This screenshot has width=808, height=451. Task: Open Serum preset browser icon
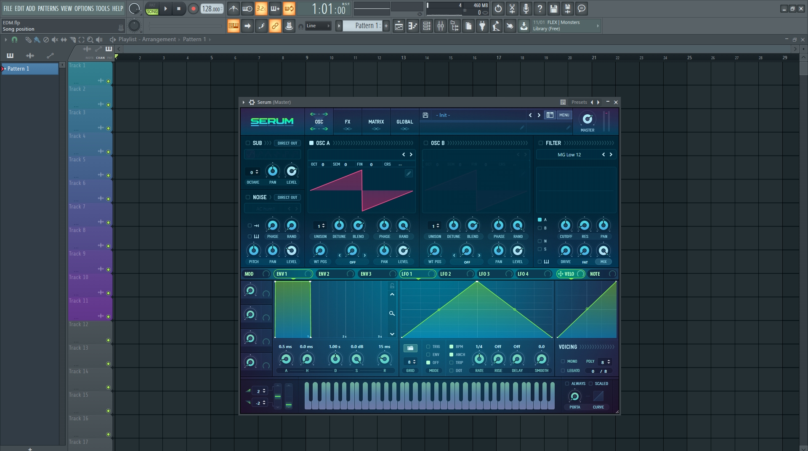pos(550,115)
